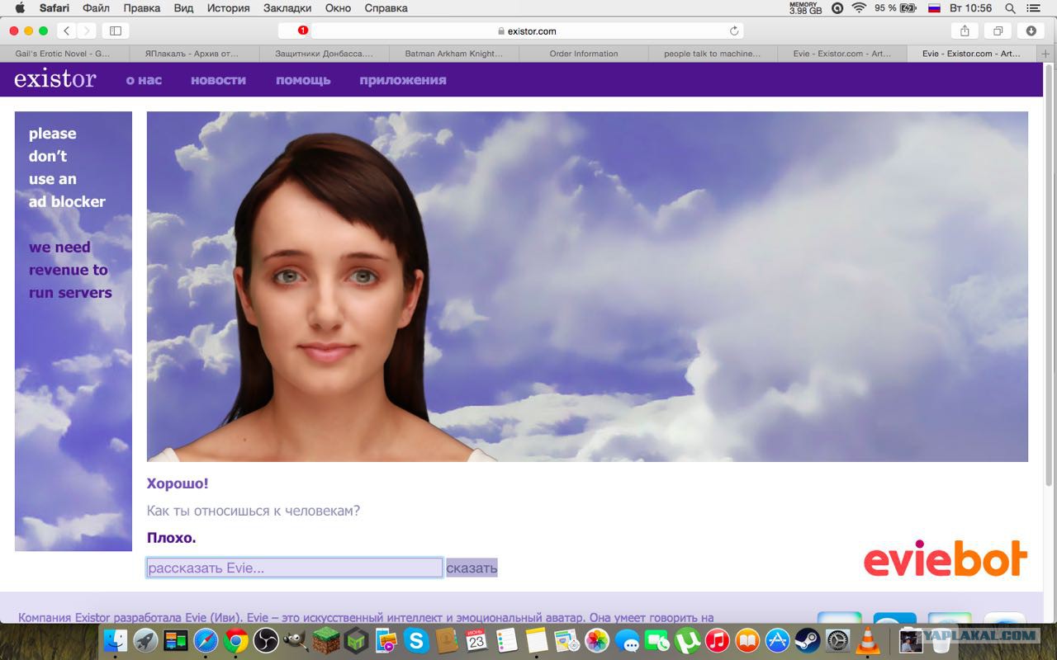Click the new tab plus button

tap(1045, 54)
